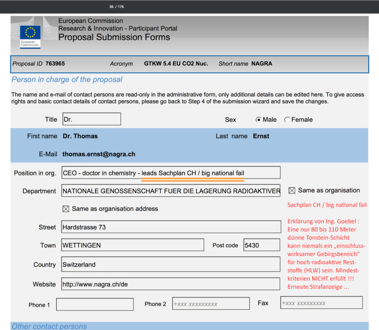Click the empty Phone 1 field
This screenshot has height=330, width=379.
pos(95,305)
